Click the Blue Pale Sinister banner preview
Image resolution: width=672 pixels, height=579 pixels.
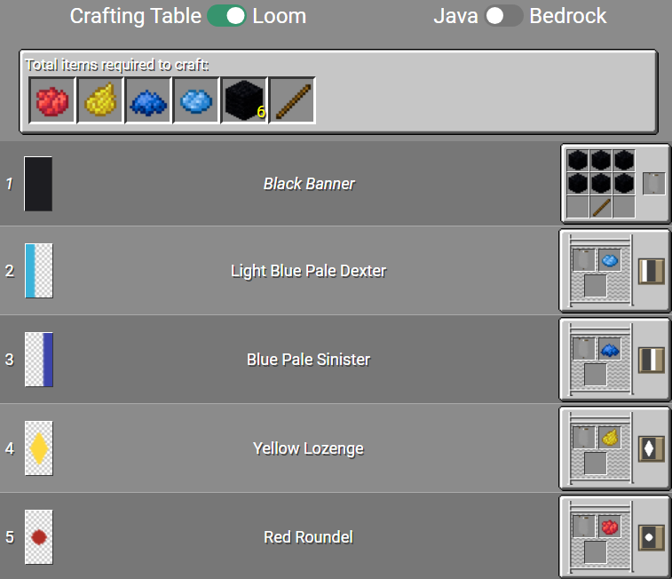38,360
